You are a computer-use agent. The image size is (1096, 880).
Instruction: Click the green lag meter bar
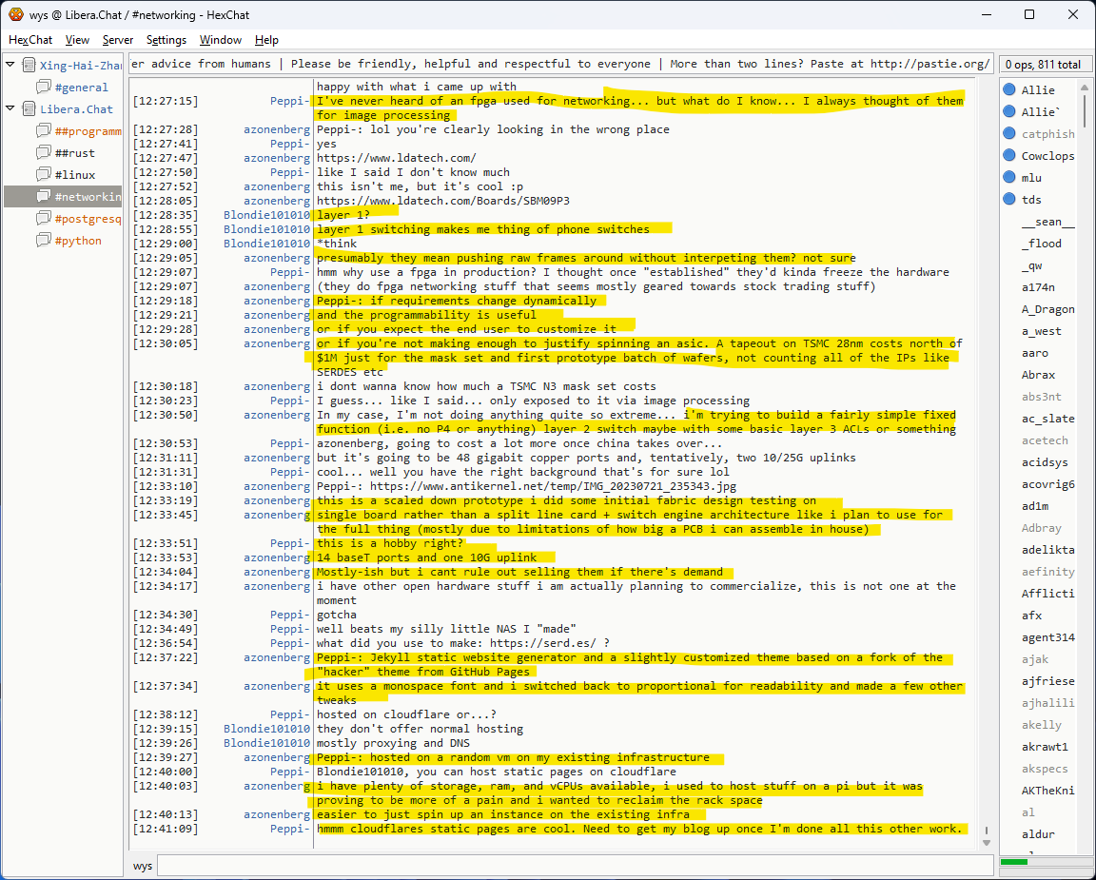1014,862
